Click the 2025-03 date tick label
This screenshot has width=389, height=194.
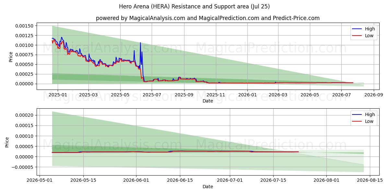88,95
